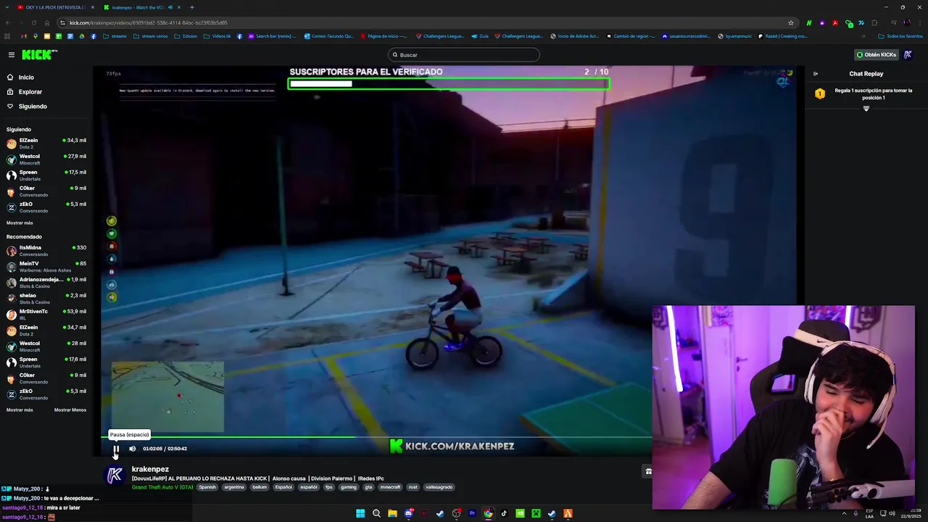
Task: Open the extensions puzzle icon
Action: (x=874, y=22)
